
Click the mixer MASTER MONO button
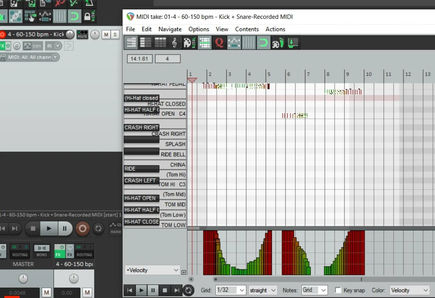[x=42, y=251]
